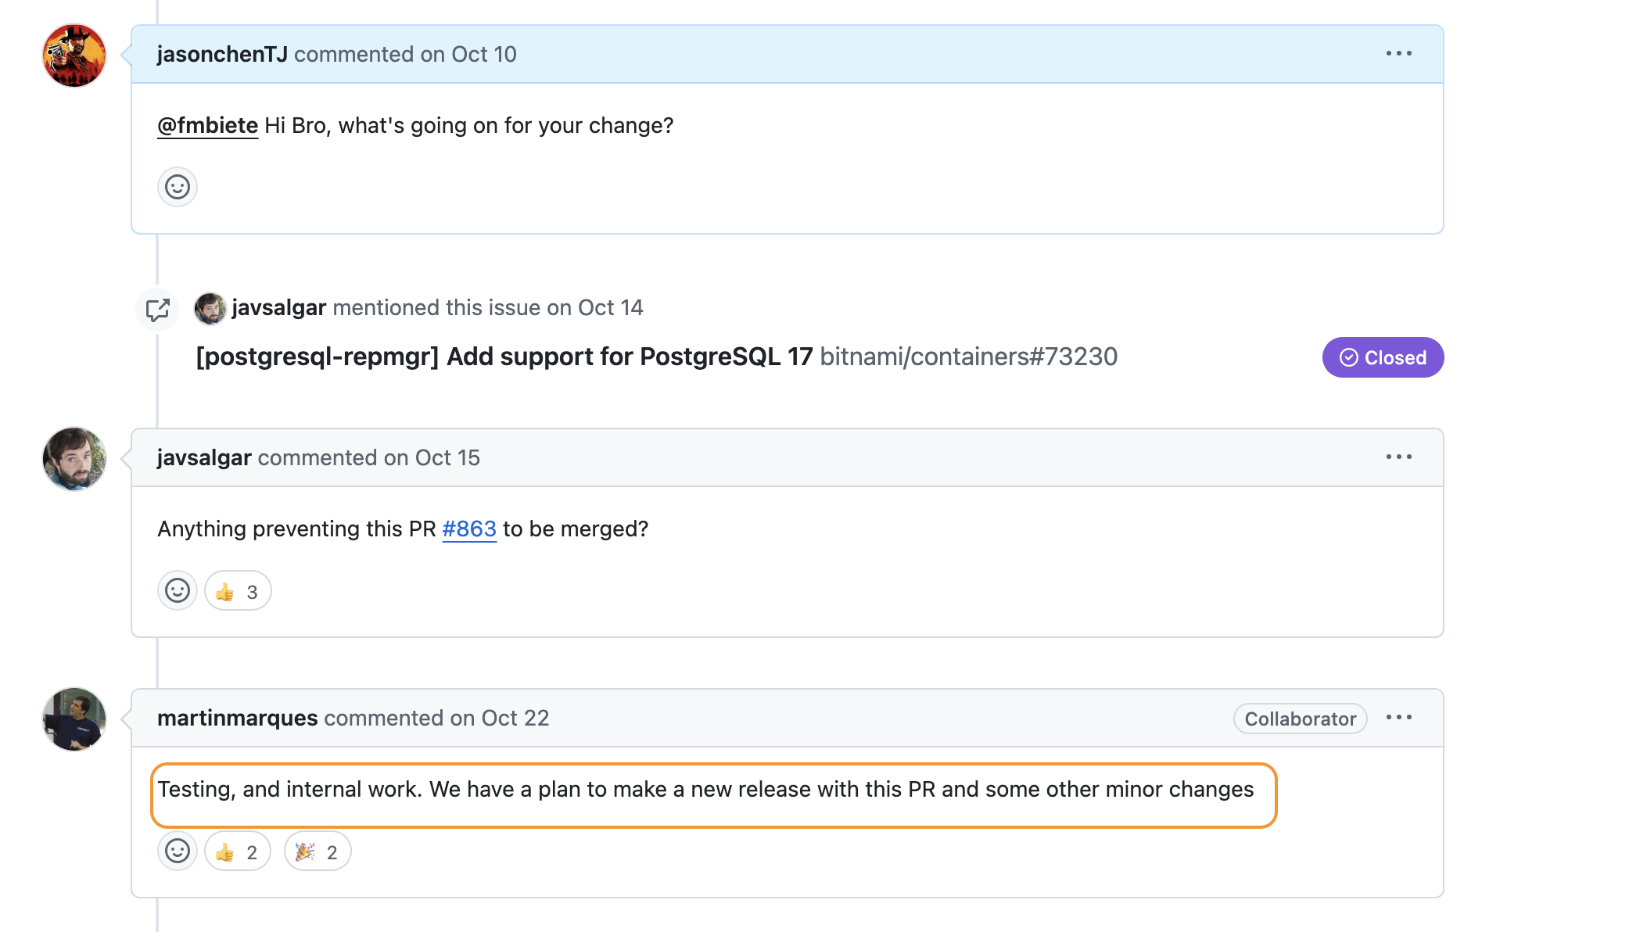Add reaction to jasonchenTJ's comment
This screenshot has width=1647, height=932.
[x=178, y=188]
